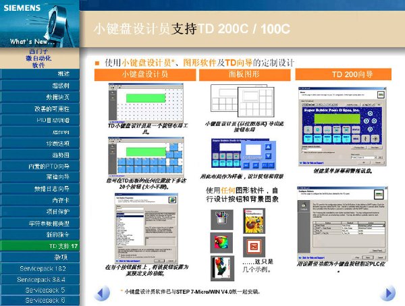
Task: Click the TD 200向导 orange header
Action: tap(344, 75)
